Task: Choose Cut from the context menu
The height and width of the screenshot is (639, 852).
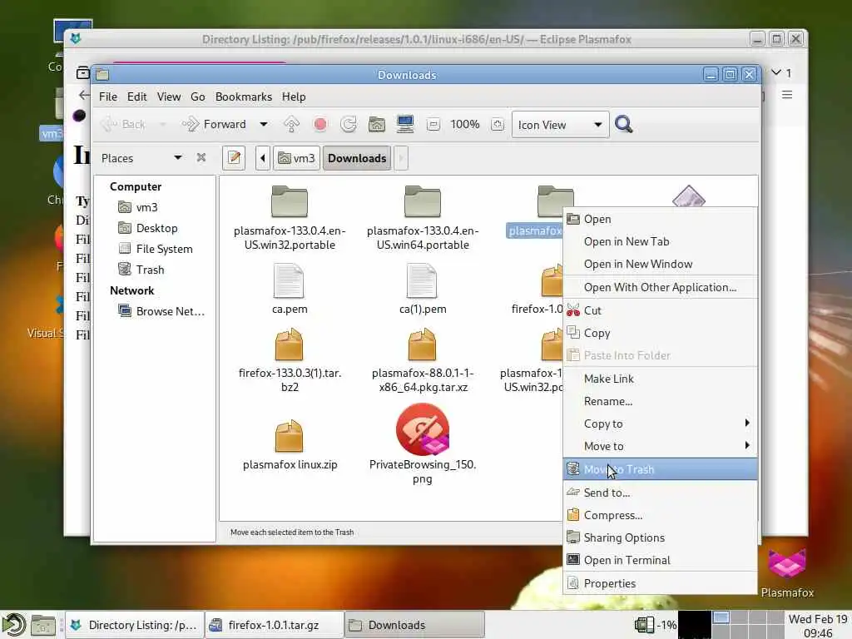Action: [x=660, y=310]
